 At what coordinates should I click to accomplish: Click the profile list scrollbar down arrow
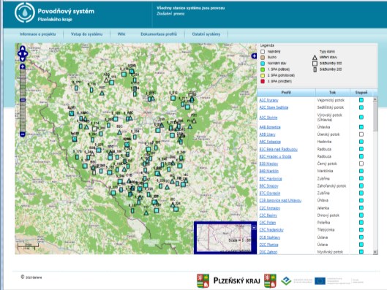pos(375,252)
